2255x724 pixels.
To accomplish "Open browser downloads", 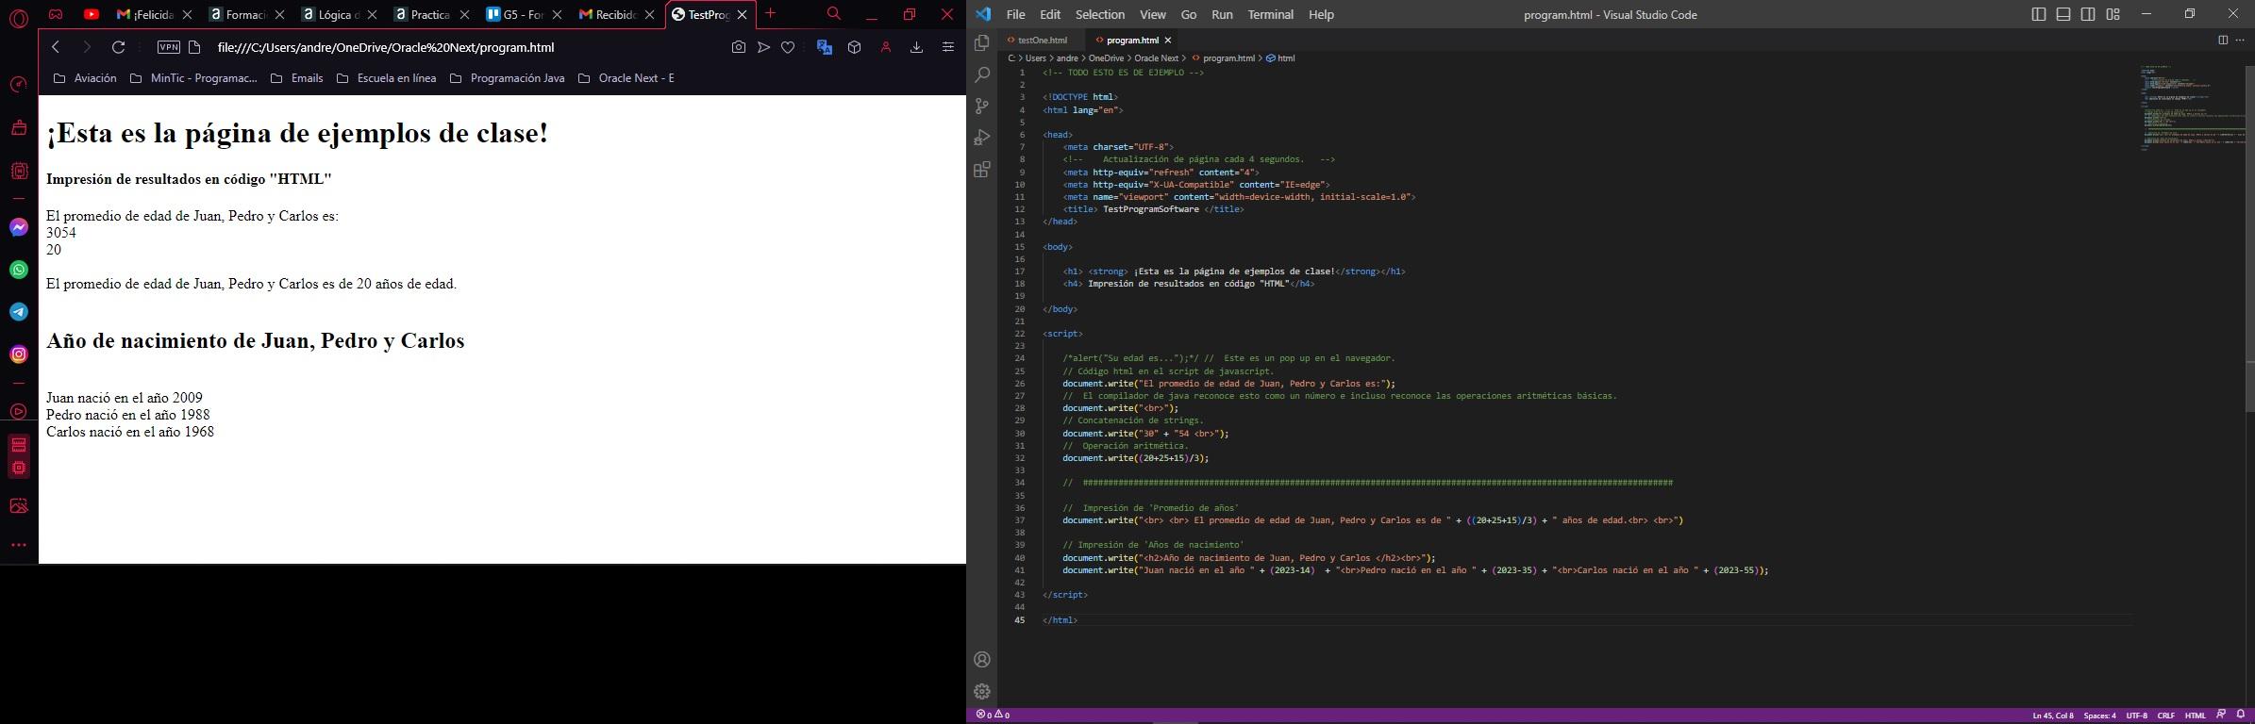I will [x=916, y=47].
